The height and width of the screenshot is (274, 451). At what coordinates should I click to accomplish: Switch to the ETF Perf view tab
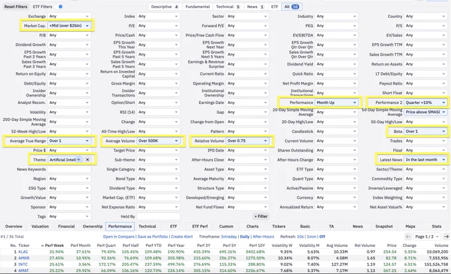point(200,226)
